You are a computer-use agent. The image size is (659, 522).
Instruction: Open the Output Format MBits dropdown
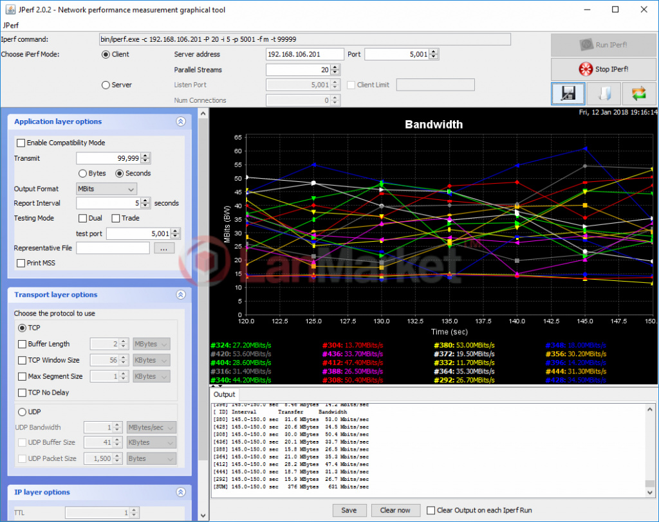coord(106,189)
